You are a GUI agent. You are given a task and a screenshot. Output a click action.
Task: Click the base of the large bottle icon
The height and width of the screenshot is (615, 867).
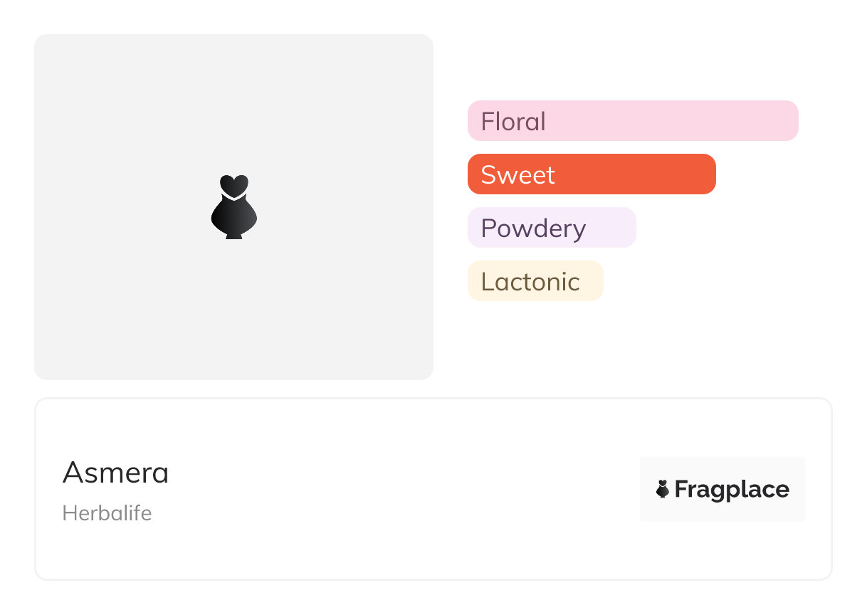(x=233, y=236)
